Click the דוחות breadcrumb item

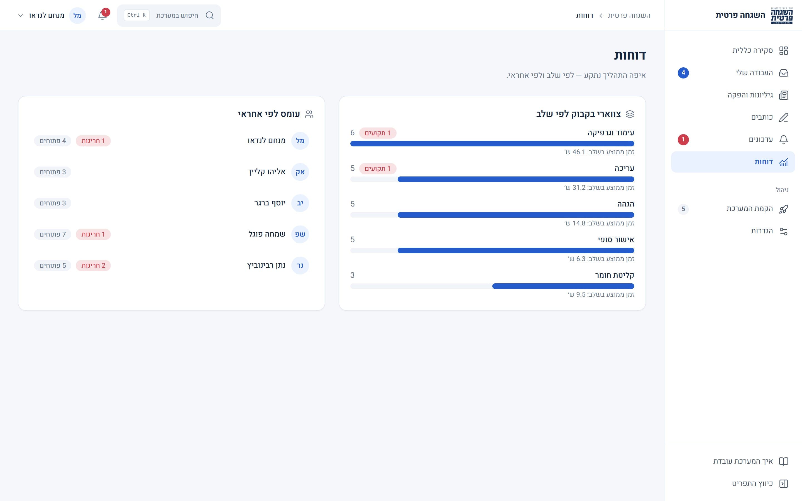tap(585, 16)
